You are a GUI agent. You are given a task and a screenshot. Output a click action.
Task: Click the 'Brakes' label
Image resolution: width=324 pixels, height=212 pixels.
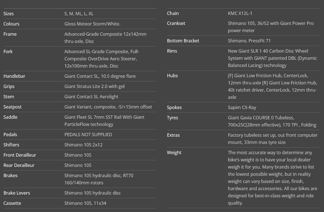[11, 176]
